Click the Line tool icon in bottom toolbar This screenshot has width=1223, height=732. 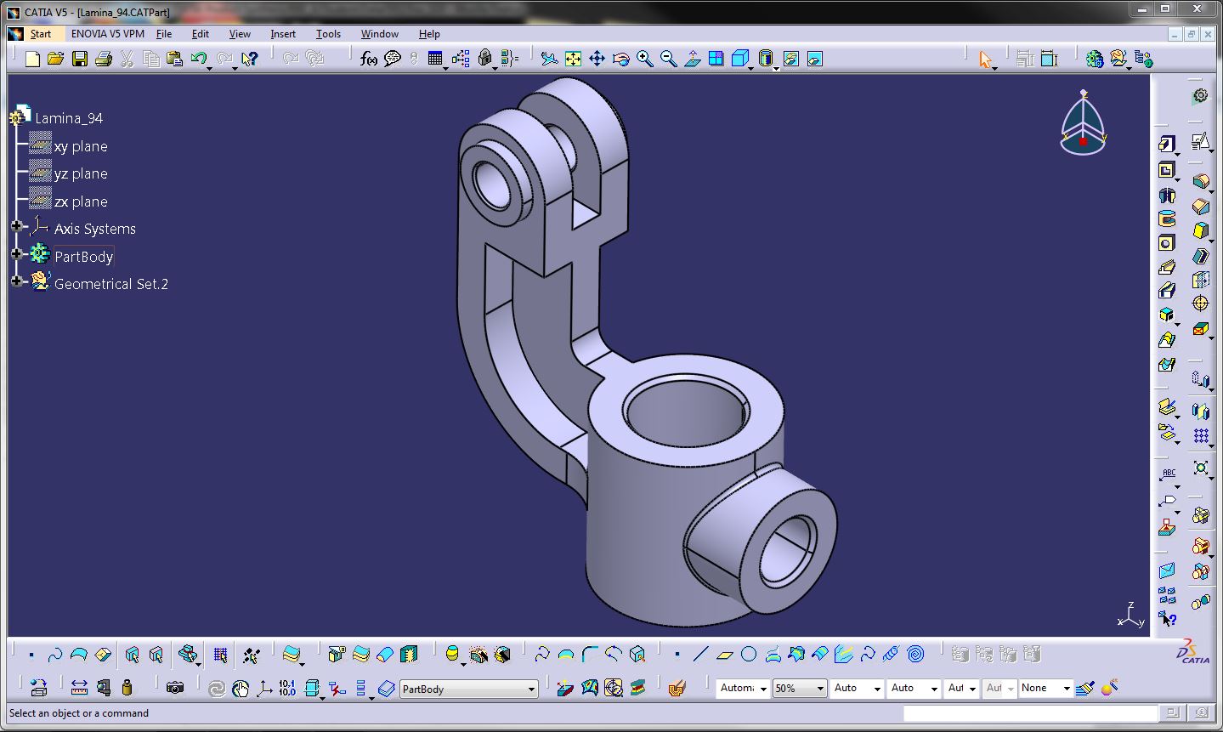[700, 654]
